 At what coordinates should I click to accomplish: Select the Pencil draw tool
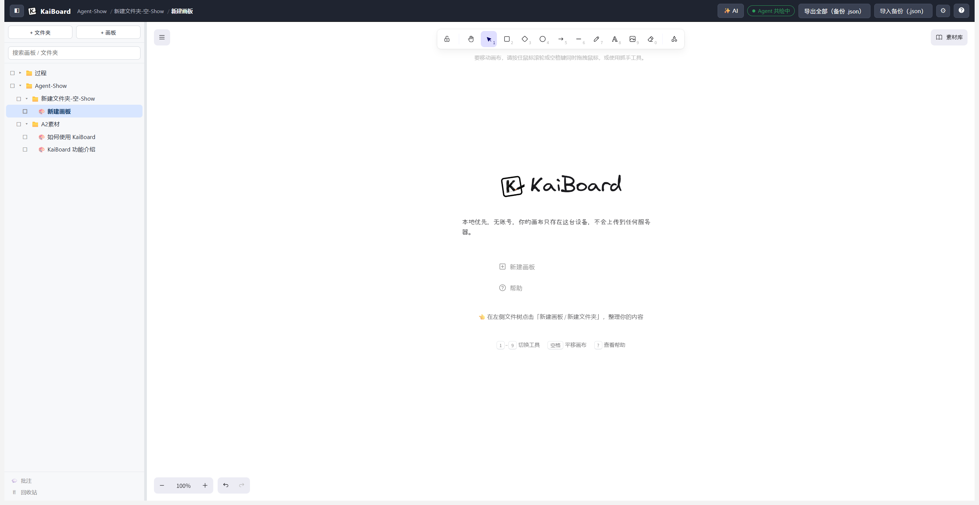point(597,39)
